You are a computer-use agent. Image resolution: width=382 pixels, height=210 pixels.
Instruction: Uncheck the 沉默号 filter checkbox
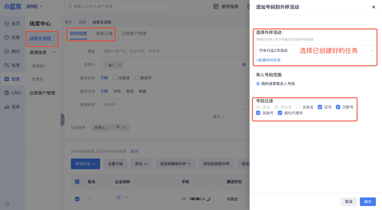pos(338,107)
